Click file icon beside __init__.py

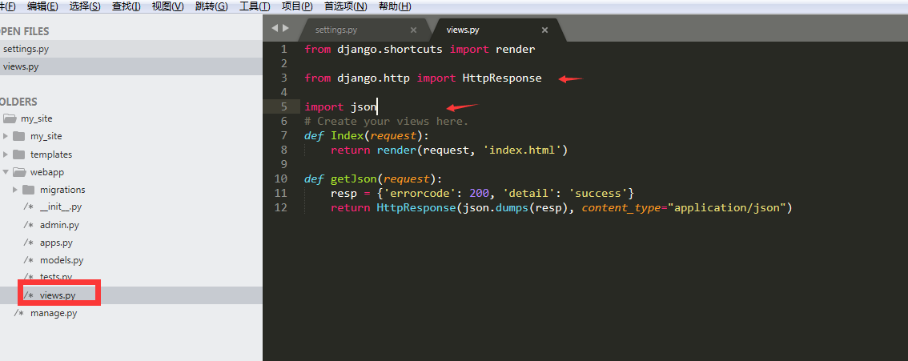29,207
